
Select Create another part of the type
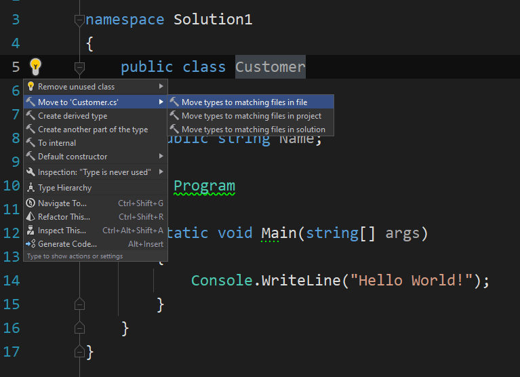click(96, 130)
